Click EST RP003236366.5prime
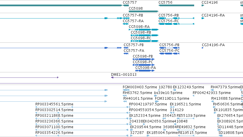This screenshot has width=243, height=137. click(54, 122)
